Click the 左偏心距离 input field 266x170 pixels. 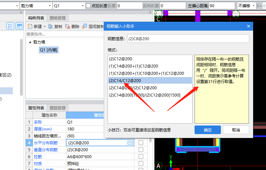tap(222, 6)
